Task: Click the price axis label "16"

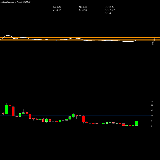Action: 152,110
